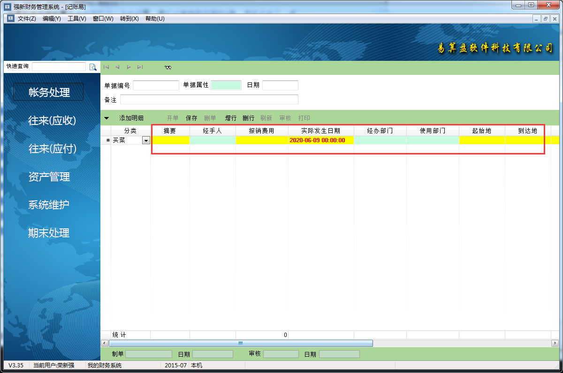
Task: Click the 开单 toolbar button
Action: [x=173, y=118]
